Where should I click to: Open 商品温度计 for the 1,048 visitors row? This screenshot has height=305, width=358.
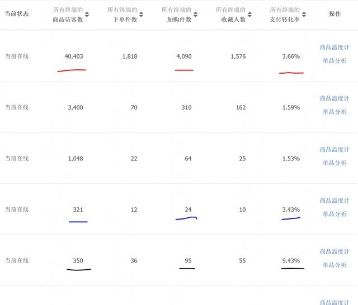point(335,150)
